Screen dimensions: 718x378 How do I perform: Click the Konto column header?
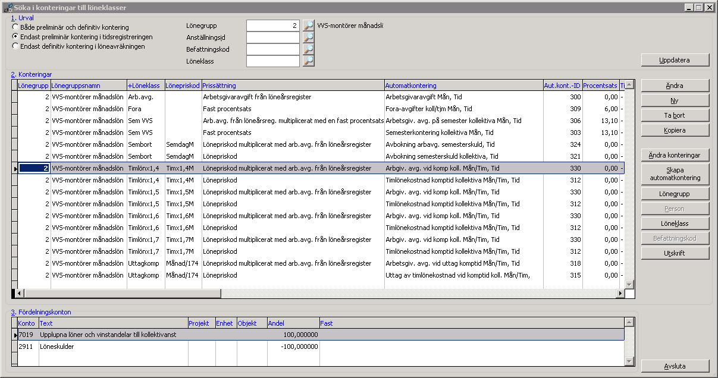coord(28,323)
